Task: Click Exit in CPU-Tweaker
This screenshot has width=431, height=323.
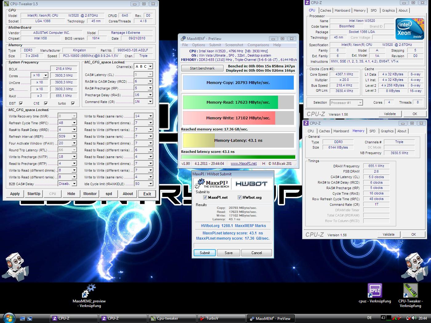Action: tap(147, 194)
